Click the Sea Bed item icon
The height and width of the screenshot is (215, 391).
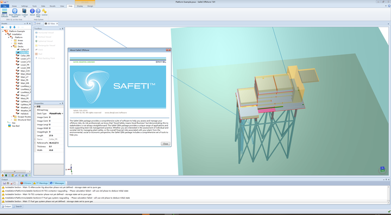coord(10,126)
